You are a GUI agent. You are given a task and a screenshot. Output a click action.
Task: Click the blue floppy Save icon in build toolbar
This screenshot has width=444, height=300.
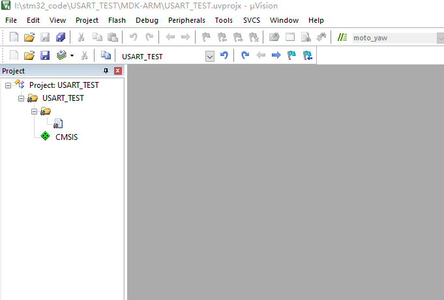click(45, 56)
